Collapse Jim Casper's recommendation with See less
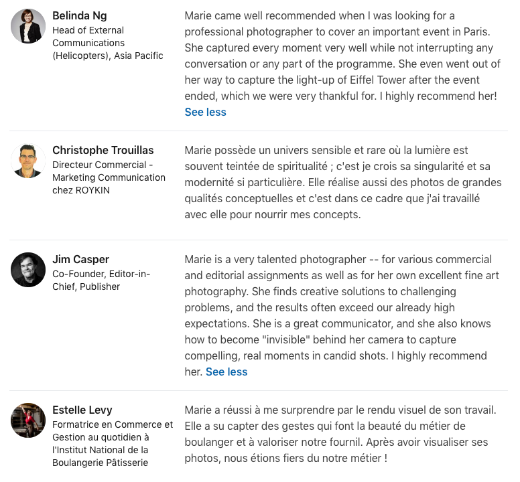Image resolution: width=520 pixels, height=482 pixels. pos(226,372)
